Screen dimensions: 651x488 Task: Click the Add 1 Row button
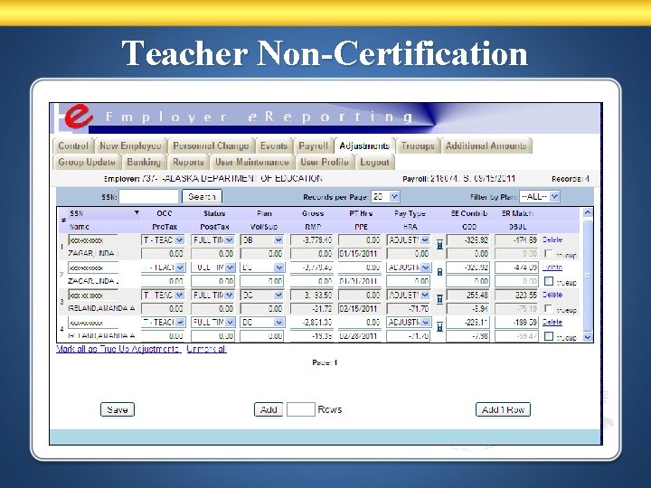503,409
